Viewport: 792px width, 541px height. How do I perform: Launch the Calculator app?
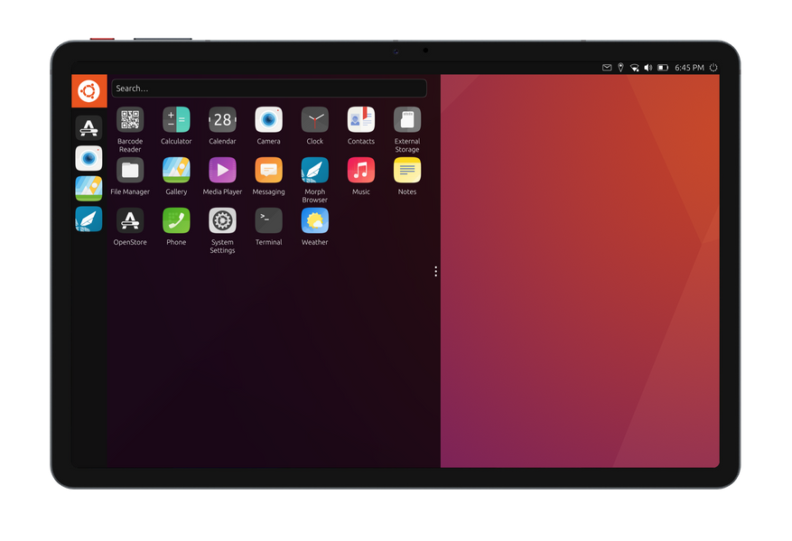176,120
